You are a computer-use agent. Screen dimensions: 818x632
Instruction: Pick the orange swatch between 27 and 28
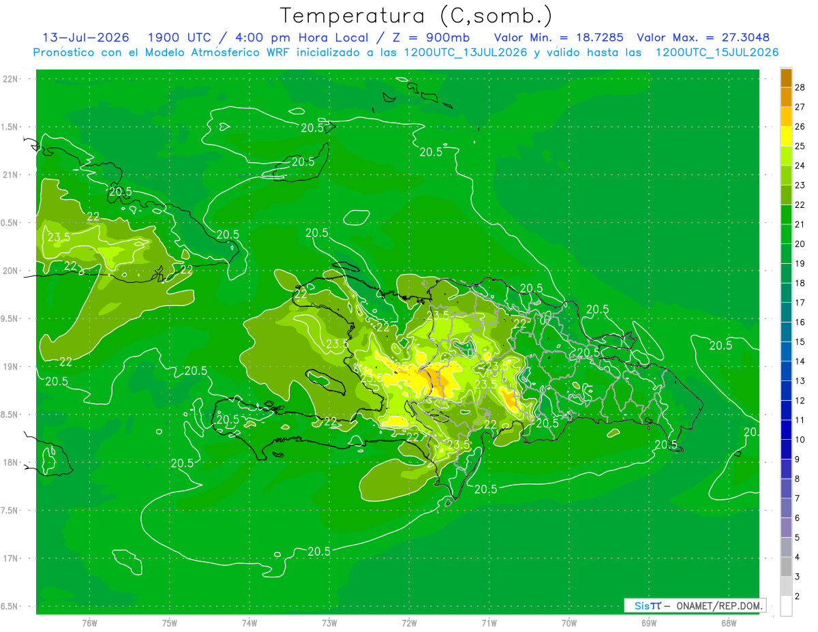click(x=786, y=97)
